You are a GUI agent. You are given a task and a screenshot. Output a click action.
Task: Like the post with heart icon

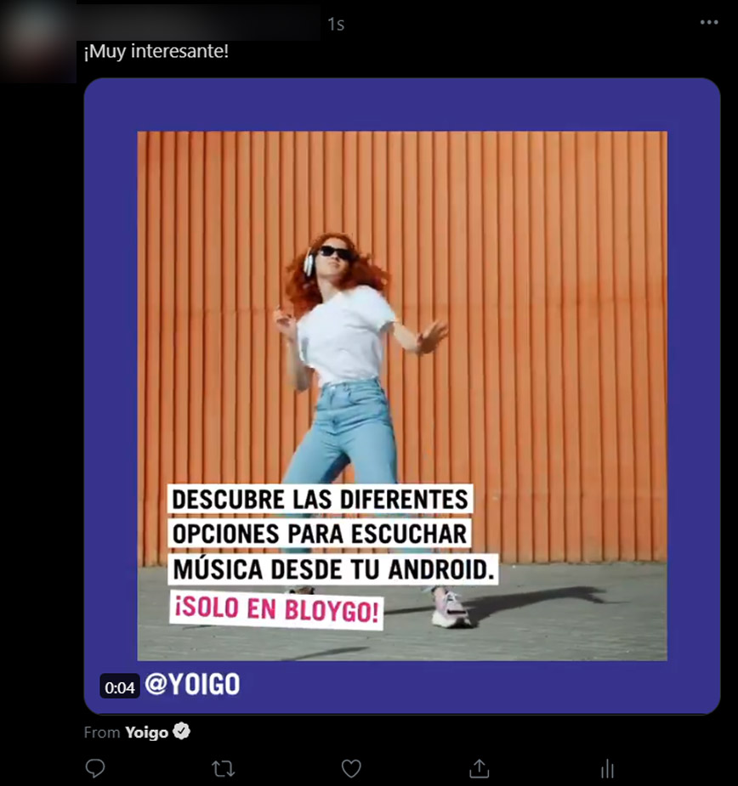coord(351,768)
